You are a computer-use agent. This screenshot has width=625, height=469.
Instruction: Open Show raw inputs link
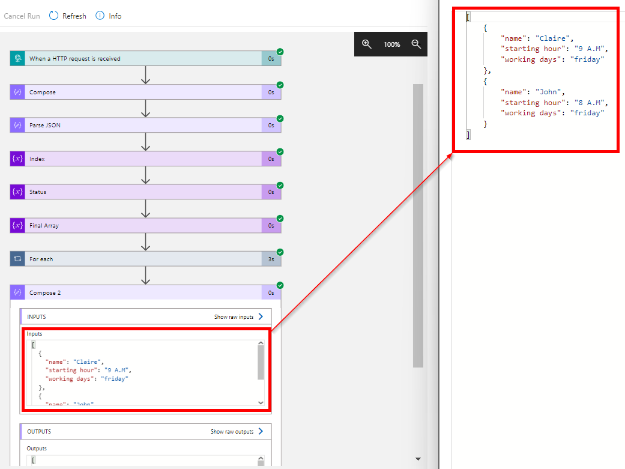[x=234, y=316]
